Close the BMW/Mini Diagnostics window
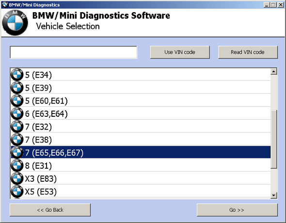 click(281, 5)
